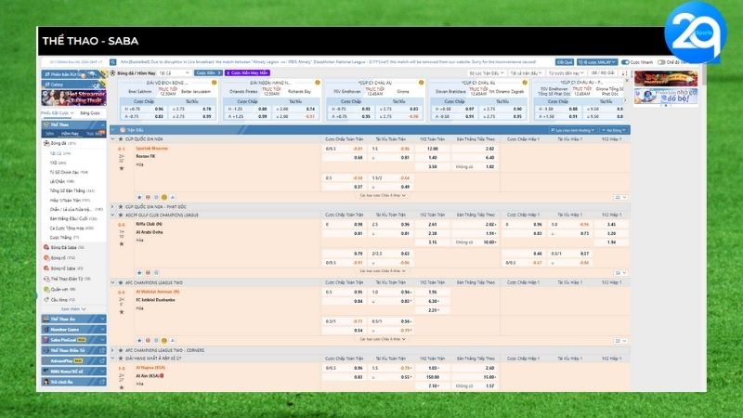The width and height of the screenshot is (743, 418).
Task: Switch to the Bảng Cược tab
Action: click(x=90, y=113)
